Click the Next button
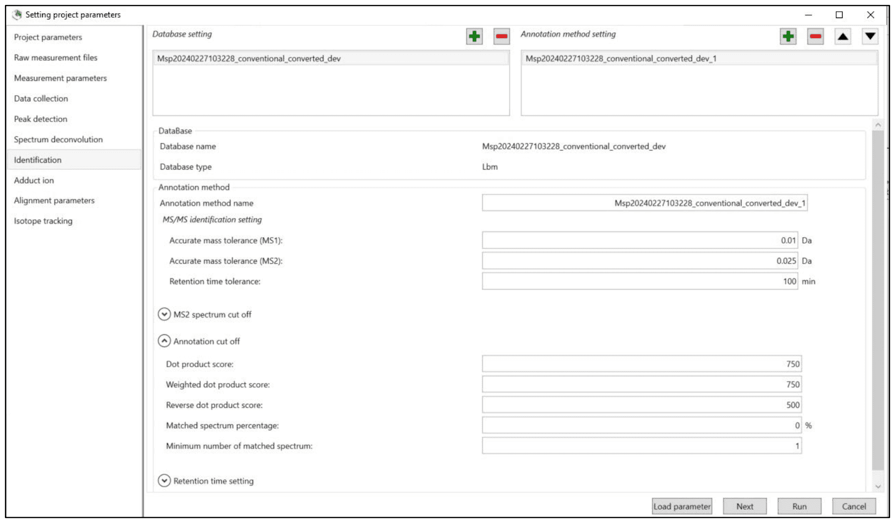Screen dimensions: 896x520 744,506
